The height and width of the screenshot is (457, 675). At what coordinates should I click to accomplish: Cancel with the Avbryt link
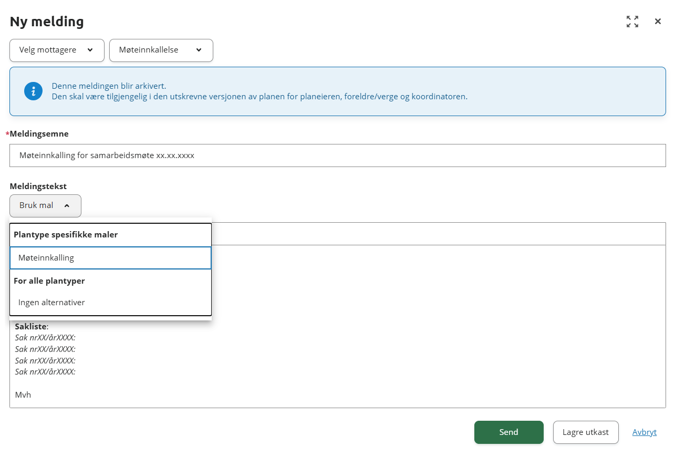click(644, 432)
